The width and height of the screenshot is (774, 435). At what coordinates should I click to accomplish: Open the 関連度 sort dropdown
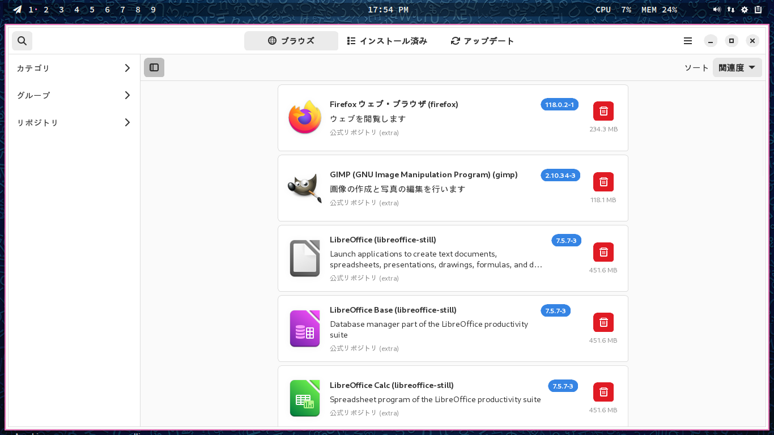tap(737, 67)
